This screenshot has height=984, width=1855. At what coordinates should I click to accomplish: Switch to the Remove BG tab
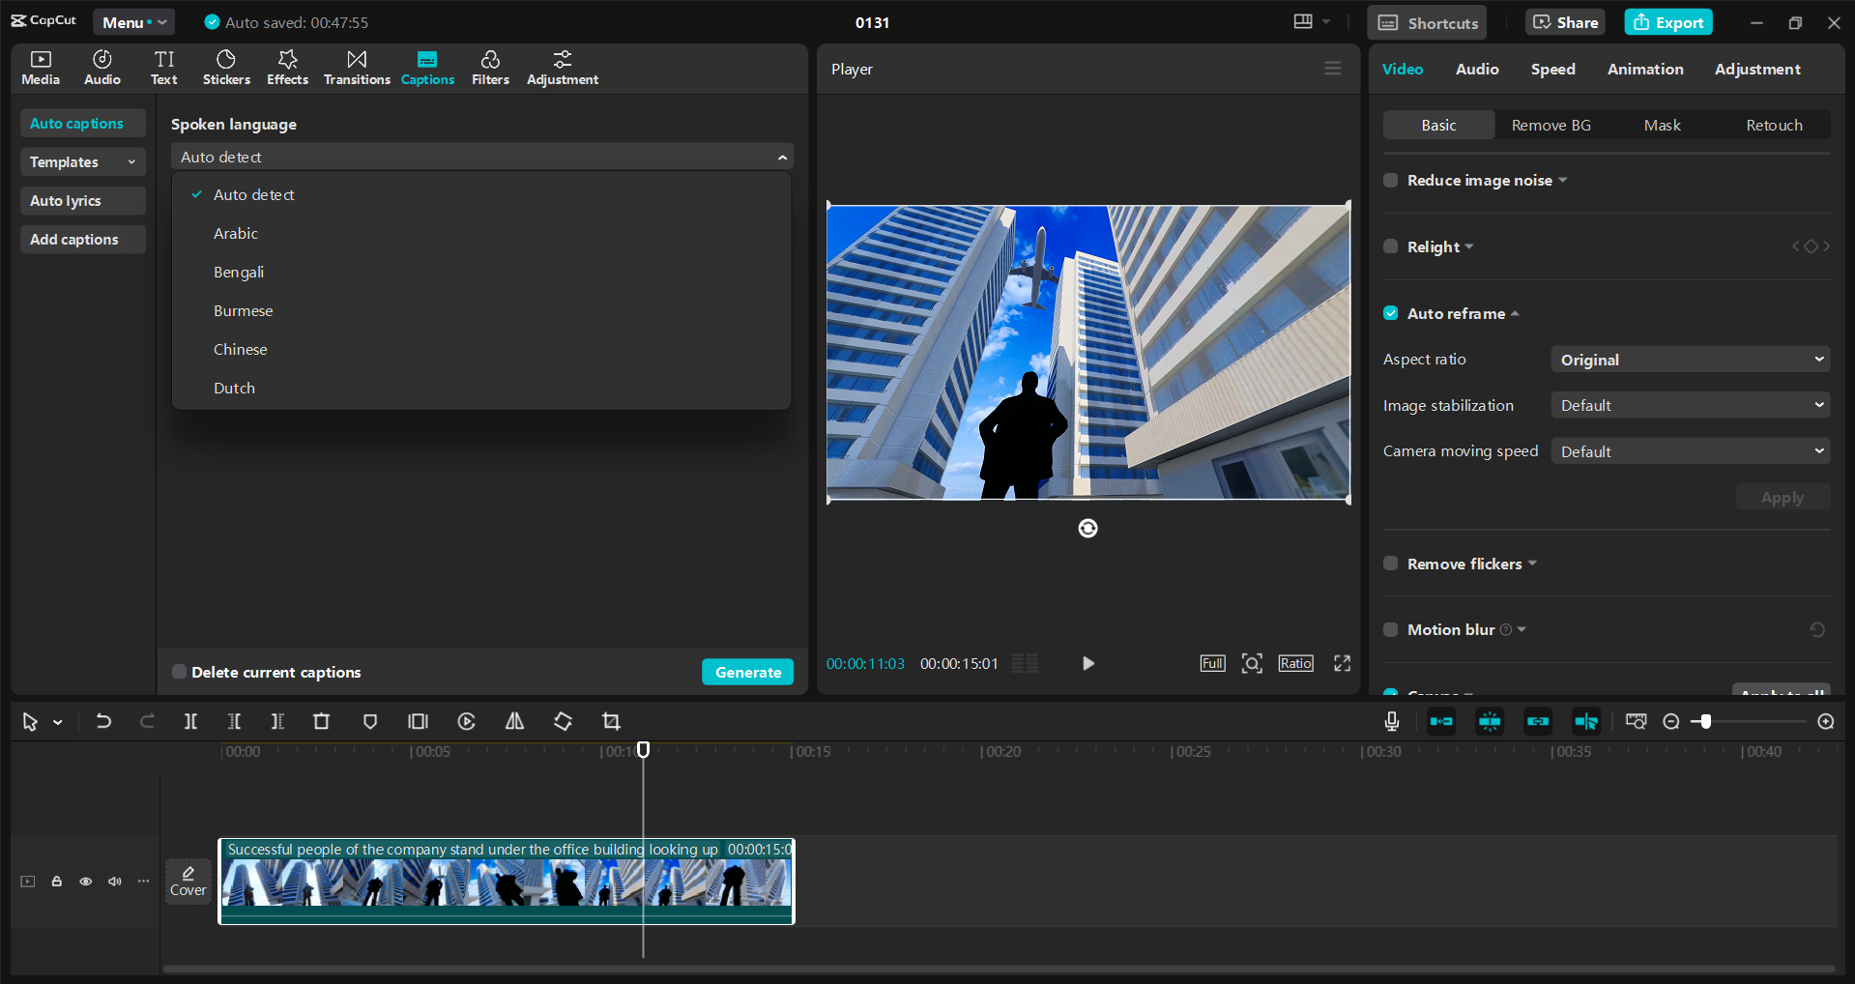[1551, 125]
